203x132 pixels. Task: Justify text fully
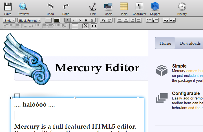tap(138, 20)
